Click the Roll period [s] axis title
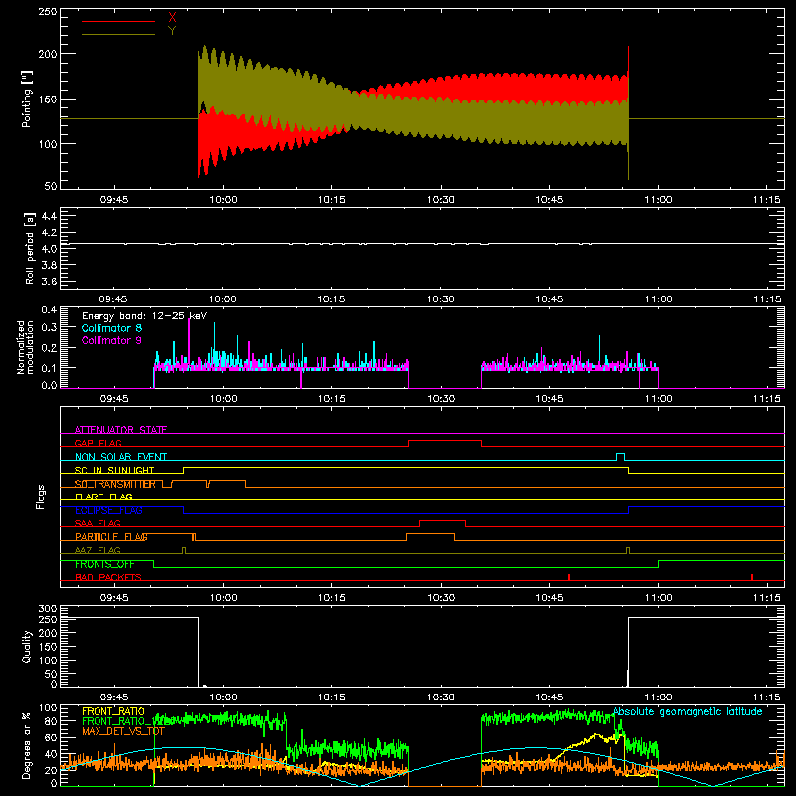 (29, 248)
